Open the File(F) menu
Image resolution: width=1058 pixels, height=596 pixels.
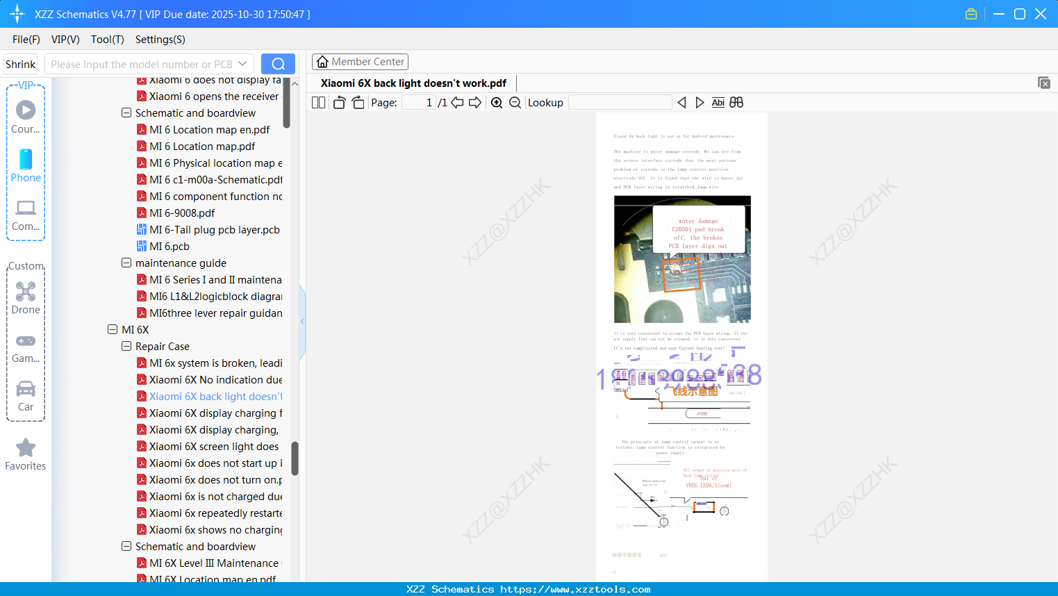(x=26, y=40)
